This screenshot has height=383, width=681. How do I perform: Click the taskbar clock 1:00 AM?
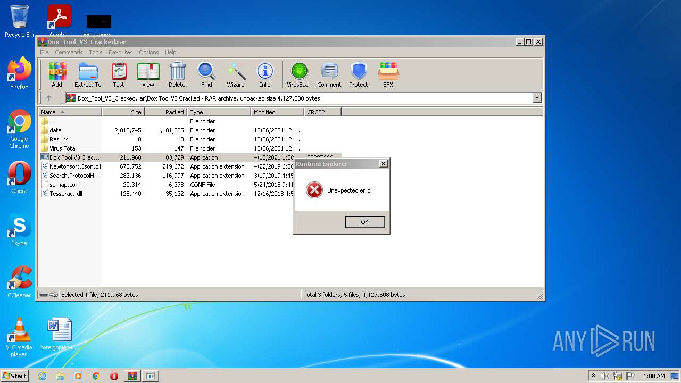(x=654, y=376)
